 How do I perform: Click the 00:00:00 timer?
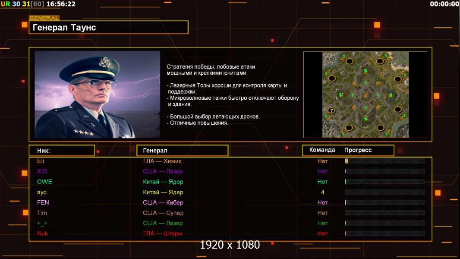tap(444, 4)
